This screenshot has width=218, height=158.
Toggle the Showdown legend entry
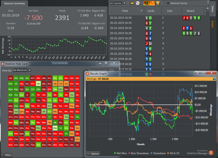(x=158, y=153)
